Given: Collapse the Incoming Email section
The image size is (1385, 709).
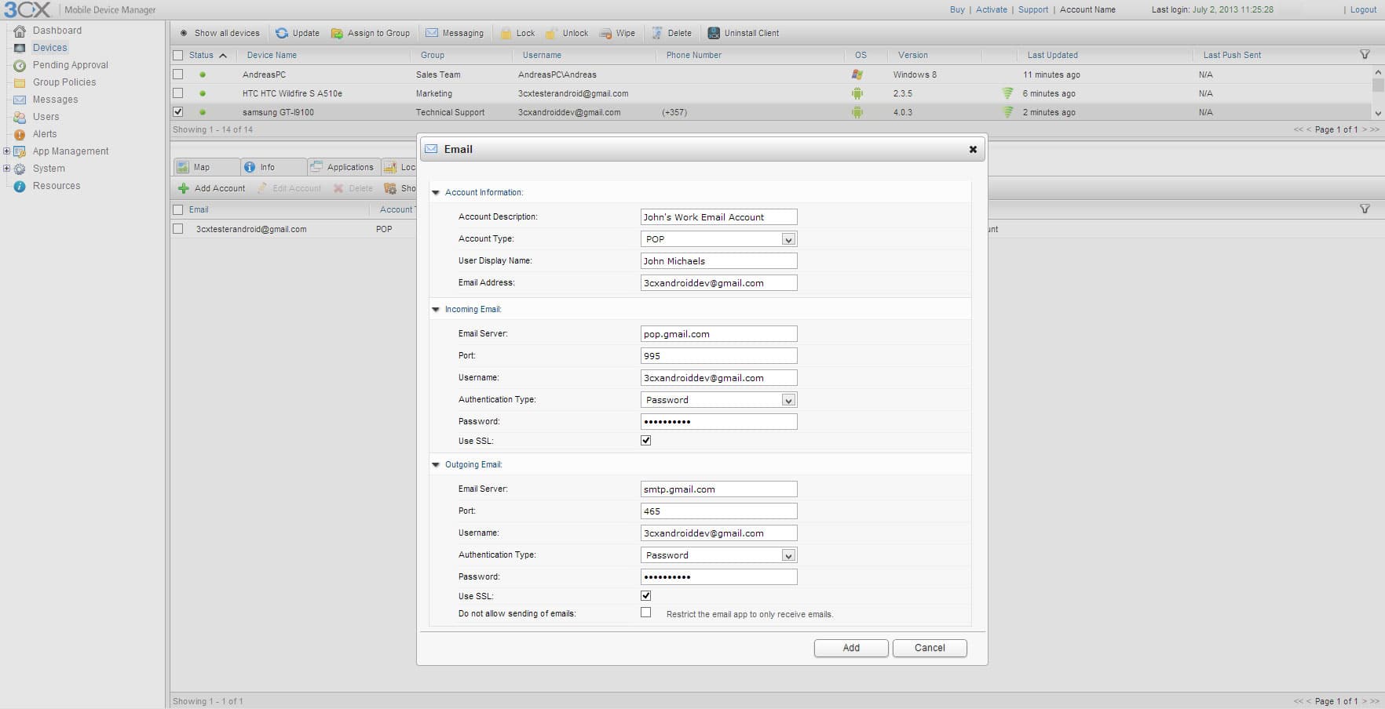Looking at the screenshot, I should click(x=436, y=309).
